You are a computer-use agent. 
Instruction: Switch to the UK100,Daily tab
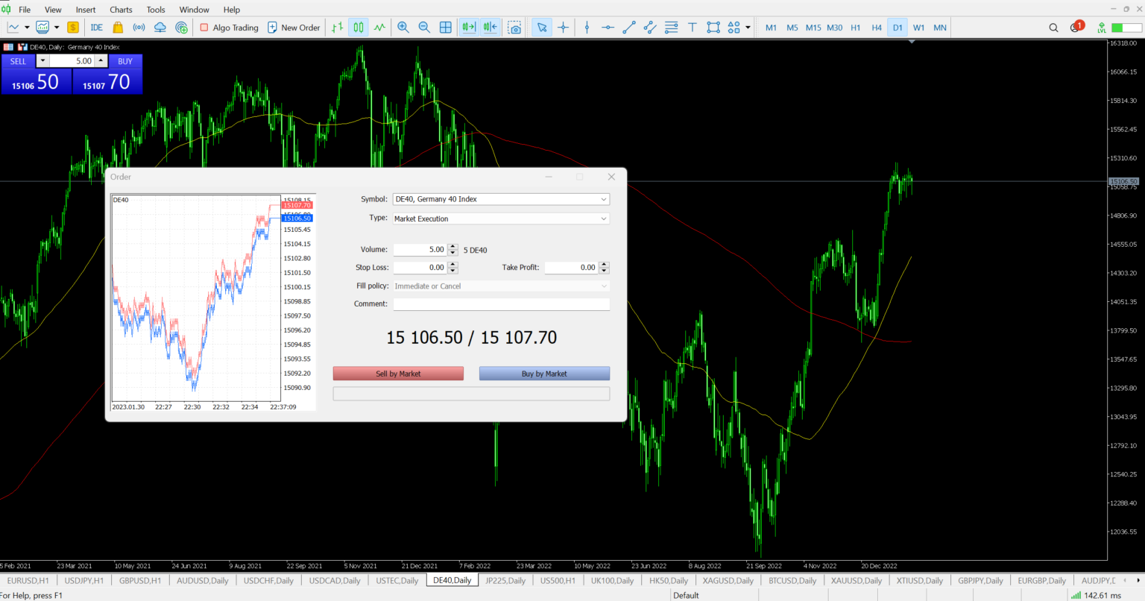tap(611, 580)
